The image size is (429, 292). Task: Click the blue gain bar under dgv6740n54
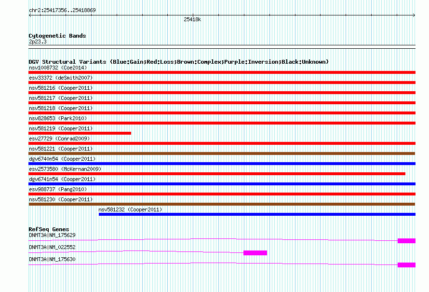click(222, 164)
